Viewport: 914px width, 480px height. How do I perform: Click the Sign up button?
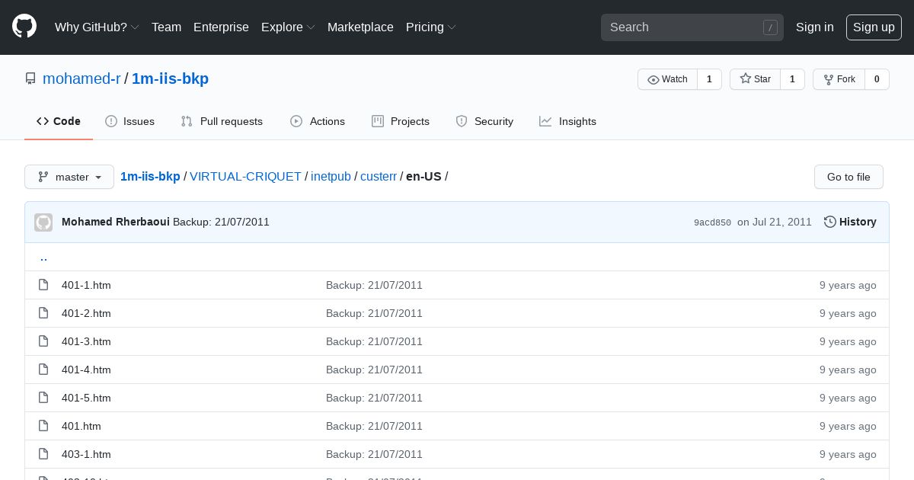click(x=874, y=27)
